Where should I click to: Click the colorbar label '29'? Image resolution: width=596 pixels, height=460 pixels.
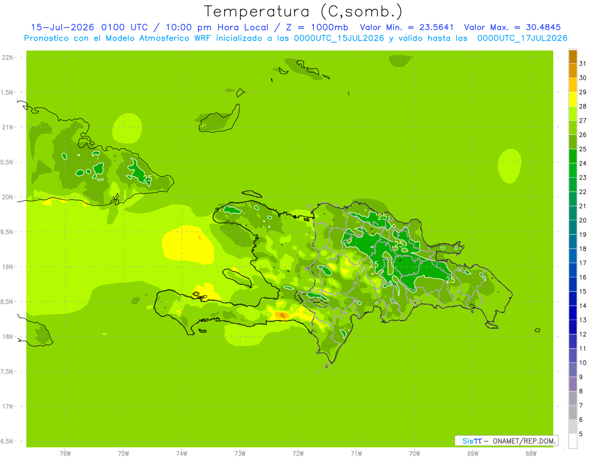coord(583,92)
